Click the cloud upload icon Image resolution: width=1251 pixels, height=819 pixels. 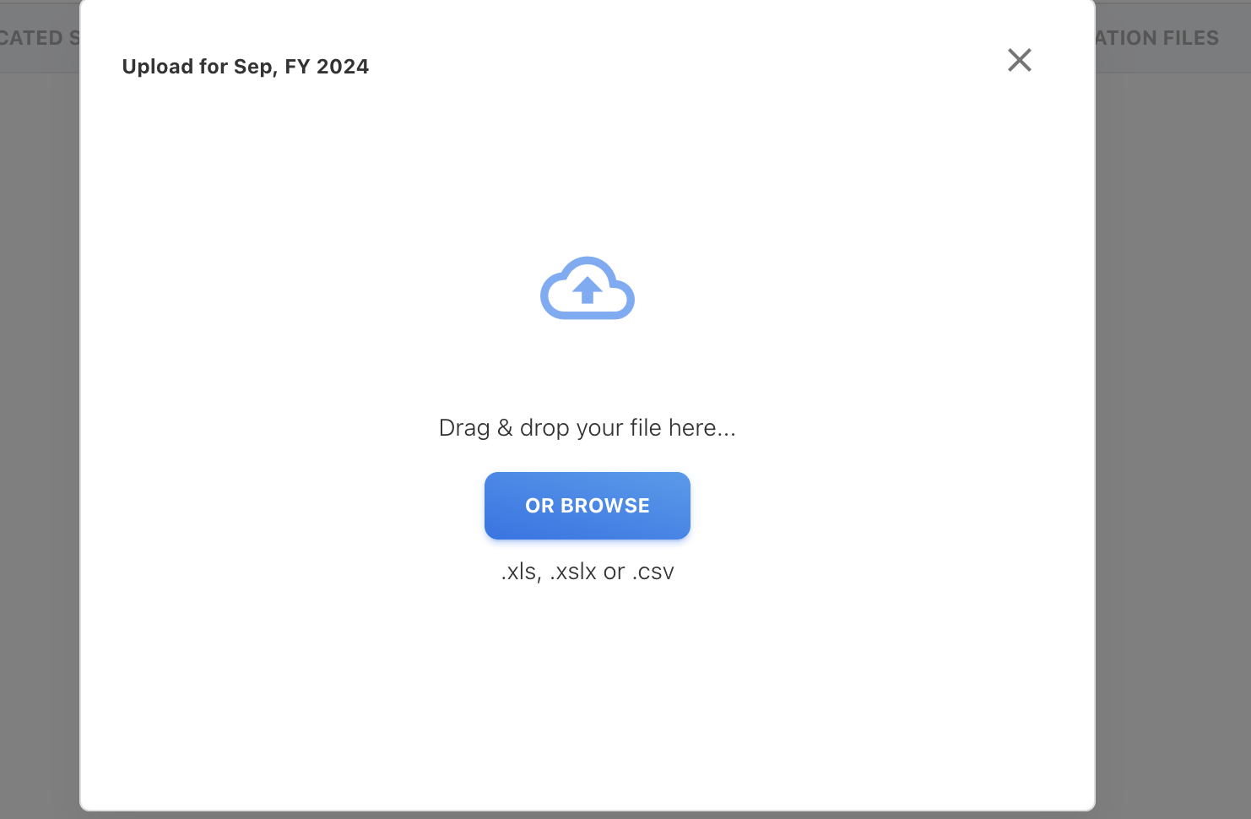(587, 289)
